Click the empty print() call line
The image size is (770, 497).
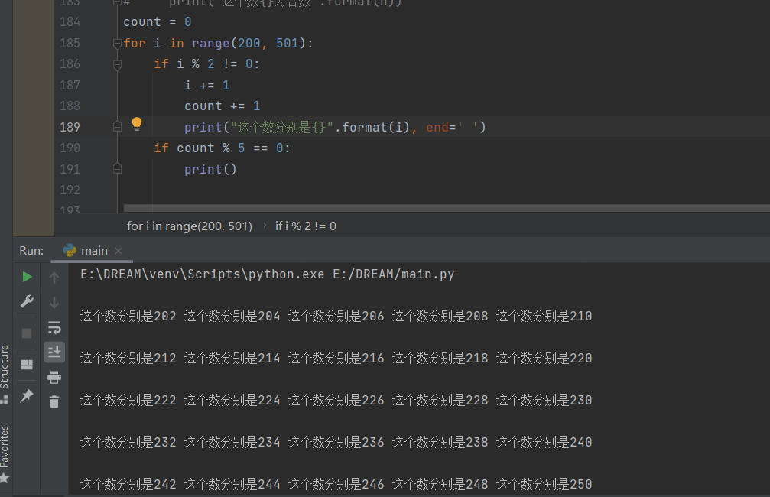[210, 170]
